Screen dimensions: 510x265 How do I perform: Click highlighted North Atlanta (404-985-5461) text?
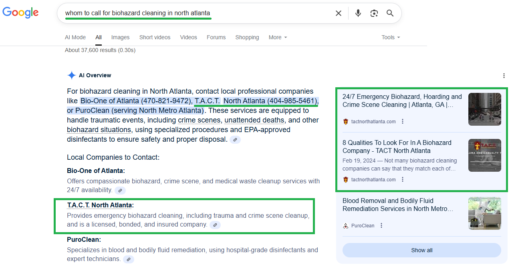pos(271,101)
